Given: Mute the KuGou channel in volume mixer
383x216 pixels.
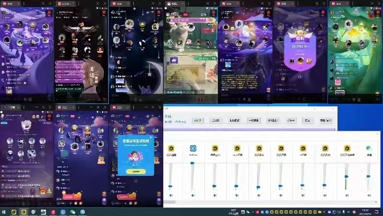Looking at the screenshot, I should tap(193, 195).
